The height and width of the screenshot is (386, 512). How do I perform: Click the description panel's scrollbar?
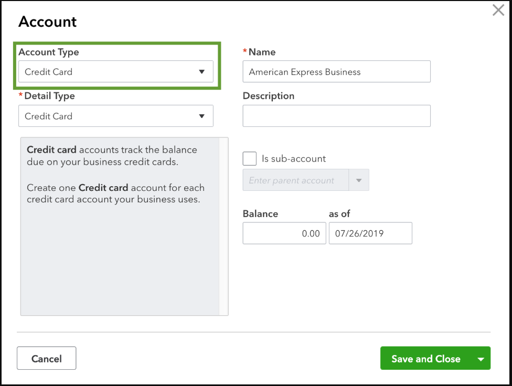pyautogui.click(x=223, y=226)
